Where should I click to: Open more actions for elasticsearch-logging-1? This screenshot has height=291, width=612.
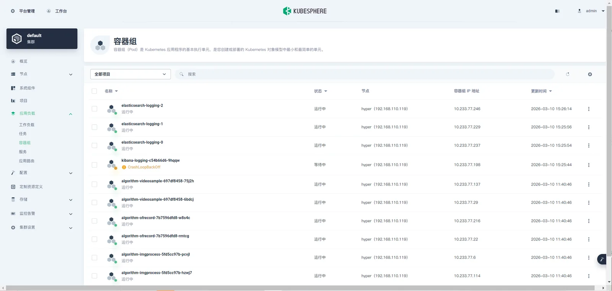point(589,127)
